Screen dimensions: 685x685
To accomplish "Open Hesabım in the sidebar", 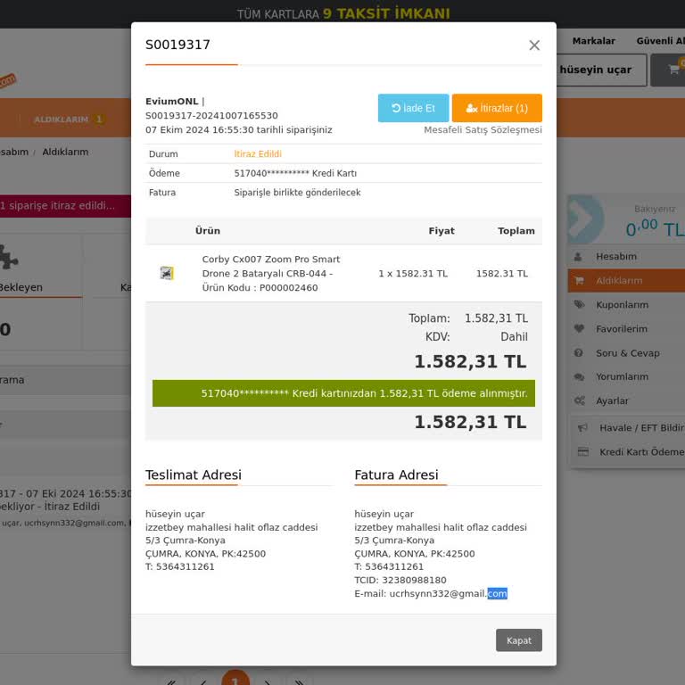I will point(616,257).
